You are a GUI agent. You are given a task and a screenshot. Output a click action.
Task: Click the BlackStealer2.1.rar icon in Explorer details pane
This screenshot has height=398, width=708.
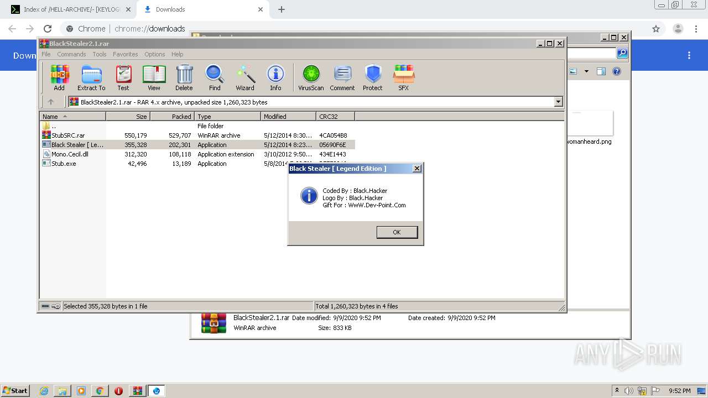click(x=214, y=323)
